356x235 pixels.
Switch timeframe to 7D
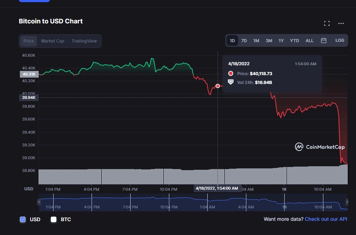click(x=244, y=40)
